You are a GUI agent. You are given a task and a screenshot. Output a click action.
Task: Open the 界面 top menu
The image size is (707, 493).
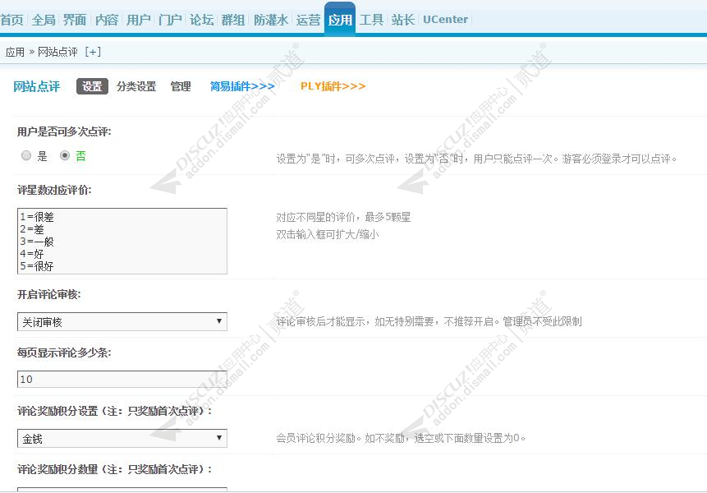[x=75, y=20]
